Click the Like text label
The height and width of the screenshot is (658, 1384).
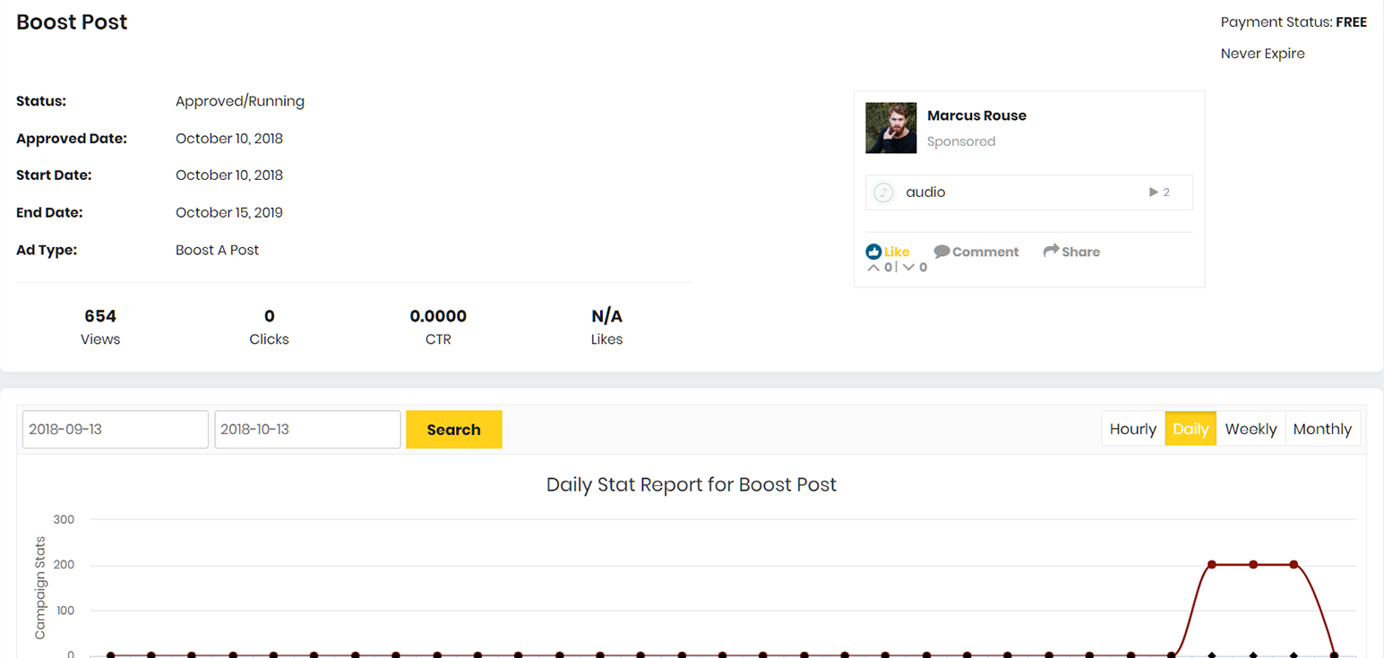pyautogui.click(x=897, y=252)
